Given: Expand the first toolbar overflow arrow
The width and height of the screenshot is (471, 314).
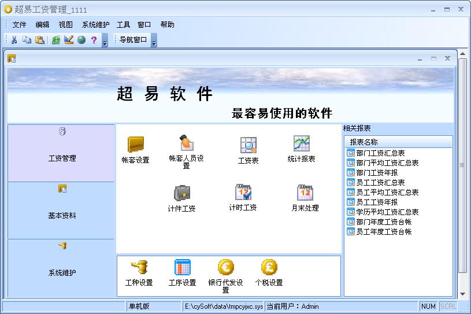Looking at the screenshot, I should [105, 40].
